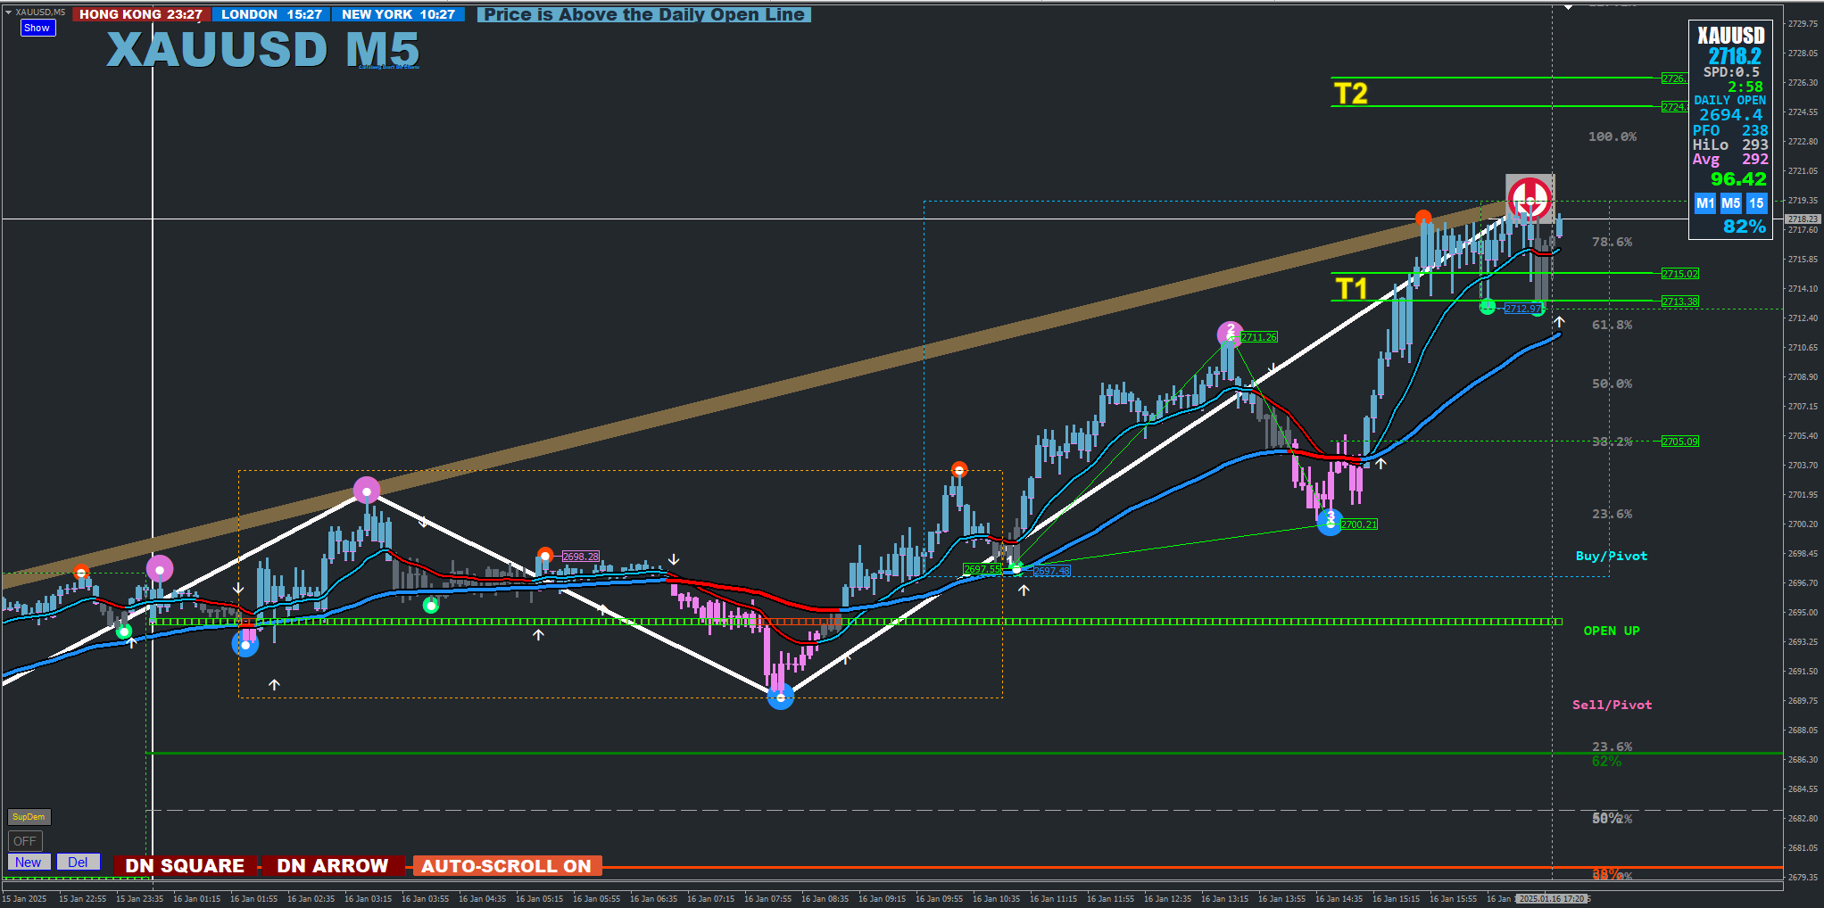Toggle the OFF button under SupDem
This screenshot has height=908, width=1824.
25,841
